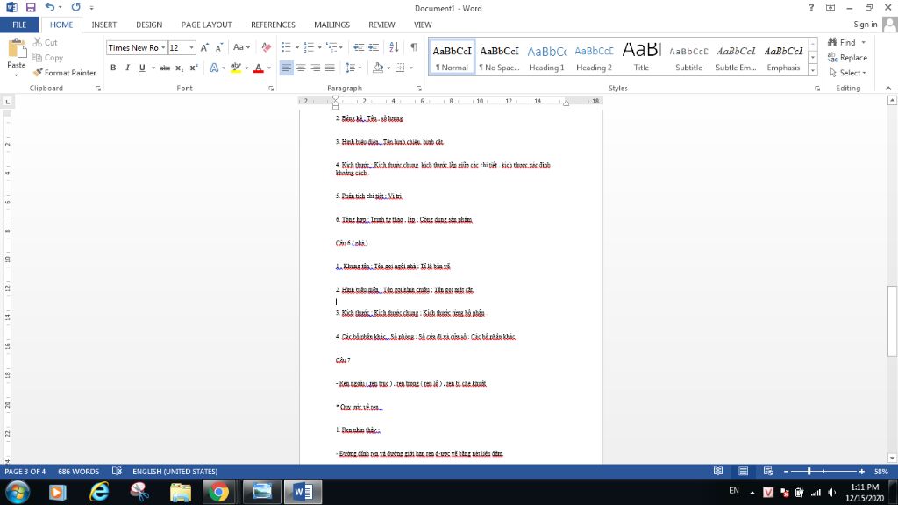Switch to the INSERT tab
Viewport: 898px width, 505px height.
click(103, 25)
